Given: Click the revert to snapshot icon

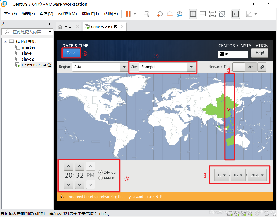Looking at the screenshot, I should tap(170, 14).
